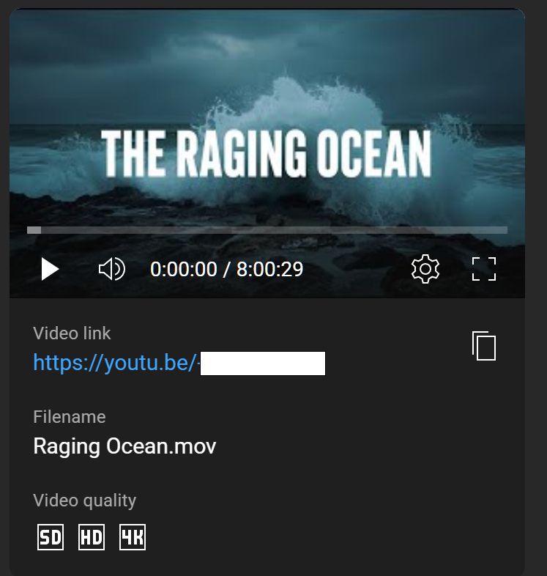Seek to the middle of progress bar

pos(267,230)
